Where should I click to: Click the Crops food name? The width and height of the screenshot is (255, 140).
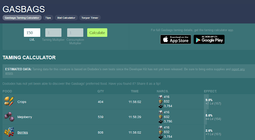[22, 102]
